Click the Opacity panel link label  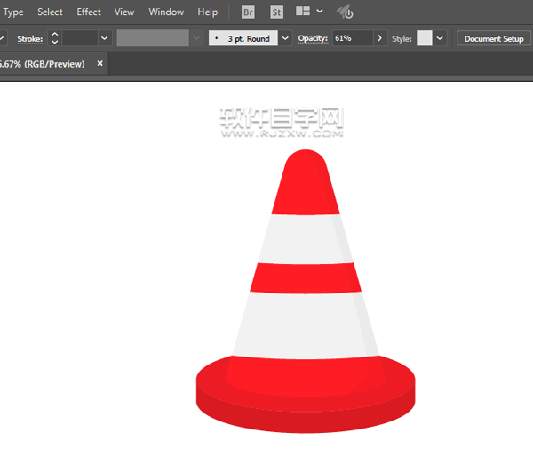313,38
